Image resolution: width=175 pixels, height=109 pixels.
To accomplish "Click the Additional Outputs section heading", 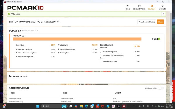I will [19, 88].
